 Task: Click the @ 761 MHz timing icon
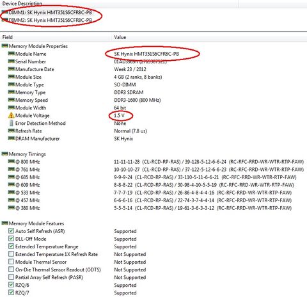[x=12, y=169]
